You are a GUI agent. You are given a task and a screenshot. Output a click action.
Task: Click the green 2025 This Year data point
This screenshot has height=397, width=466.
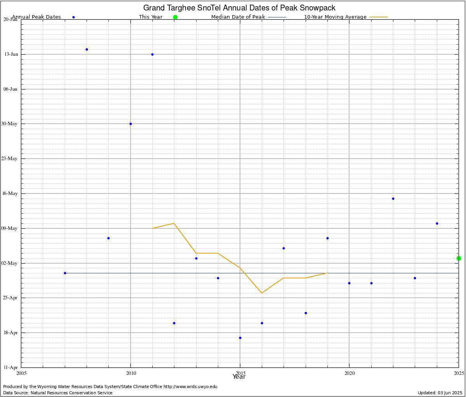459,258
